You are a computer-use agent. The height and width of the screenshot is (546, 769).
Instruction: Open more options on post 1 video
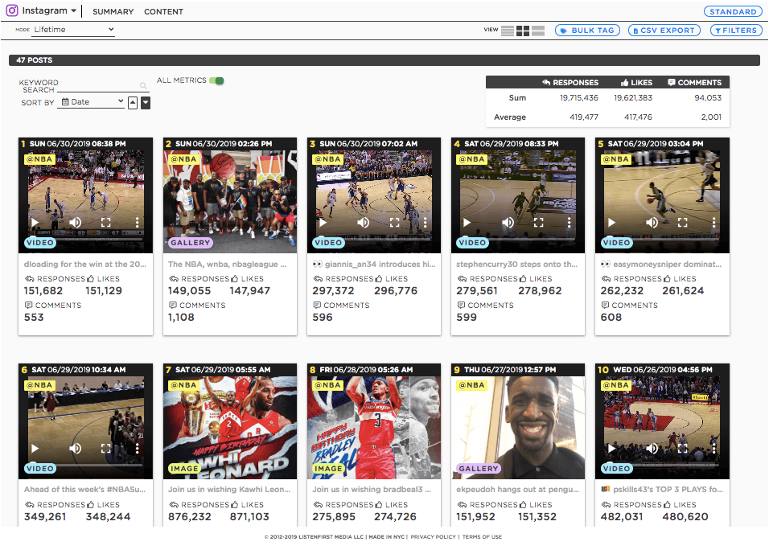137,222
